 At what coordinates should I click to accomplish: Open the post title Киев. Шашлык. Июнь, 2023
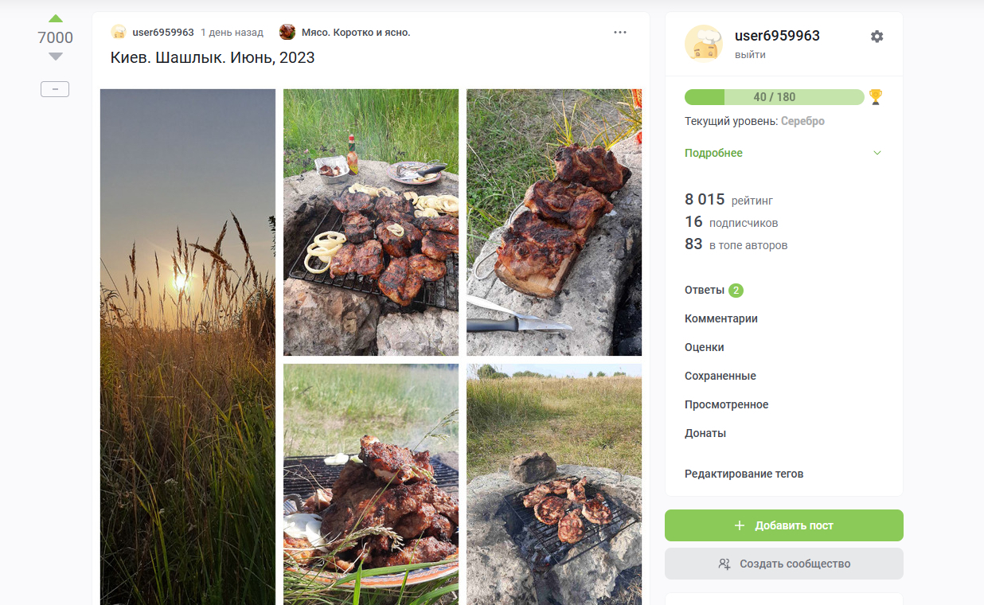(213, 58)
